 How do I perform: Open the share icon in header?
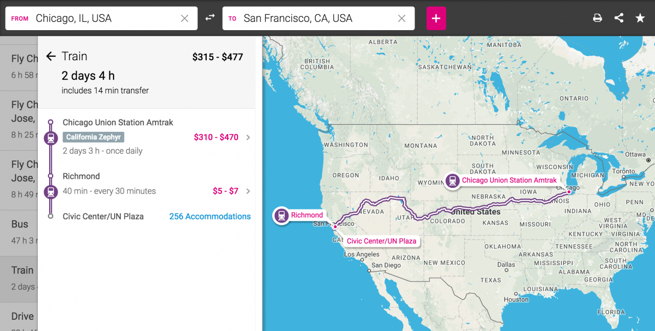pos(619,18)
